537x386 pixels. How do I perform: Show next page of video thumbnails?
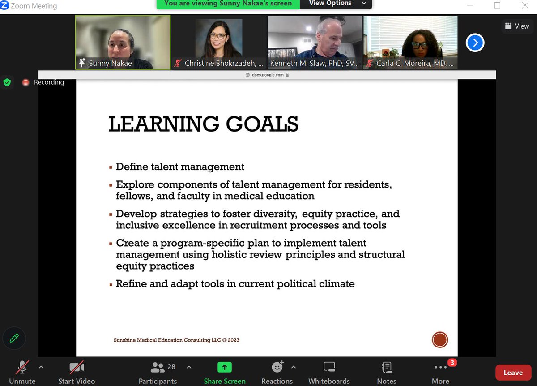475,43
